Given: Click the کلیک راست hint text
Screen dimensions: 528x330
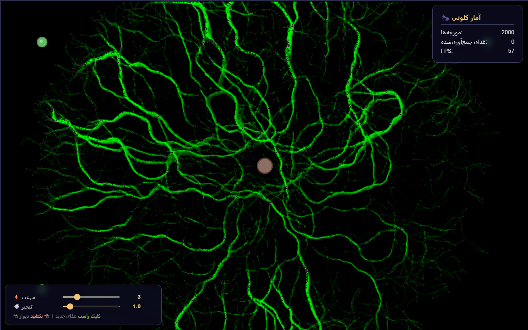Looking at the screenshot, I should pos(90,316).
